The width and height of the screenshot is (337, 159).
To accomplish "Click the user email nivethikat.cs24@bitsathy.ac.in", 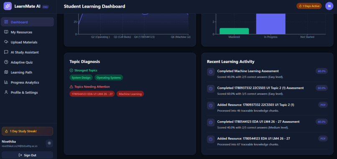I will [20, 146].
